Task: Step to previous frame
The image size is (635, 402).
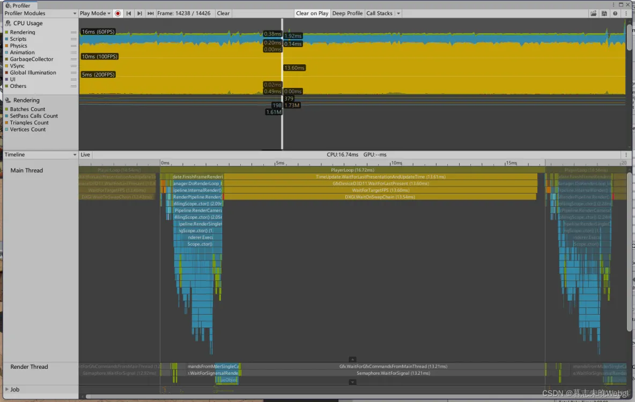Action: click(129, 13)
